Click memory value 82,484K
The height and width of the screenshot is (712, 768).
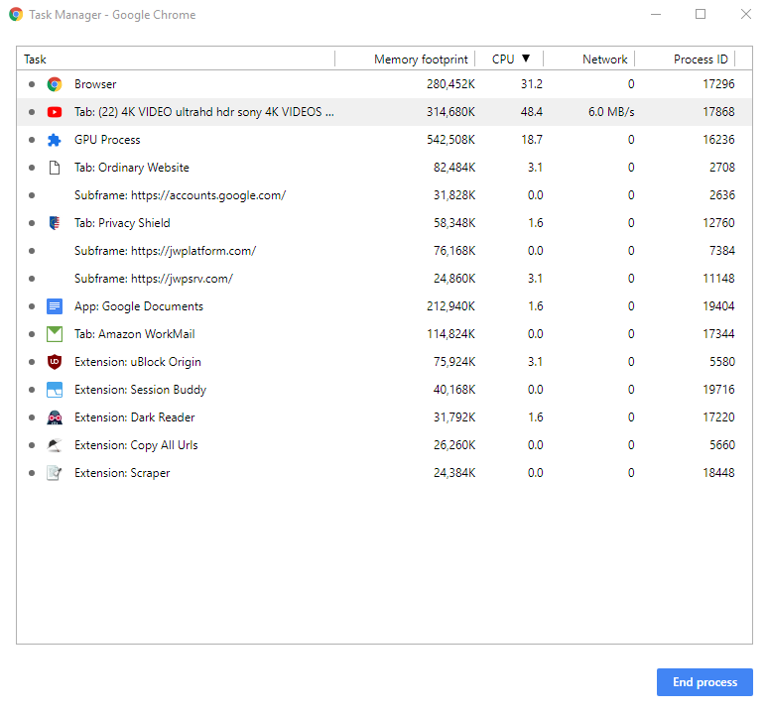tap(454, 168)
